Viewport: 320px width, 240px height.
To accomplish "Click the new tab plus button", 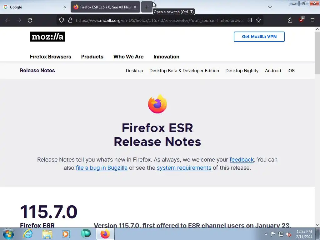I will pyautogui.click(x=147, y=7).
